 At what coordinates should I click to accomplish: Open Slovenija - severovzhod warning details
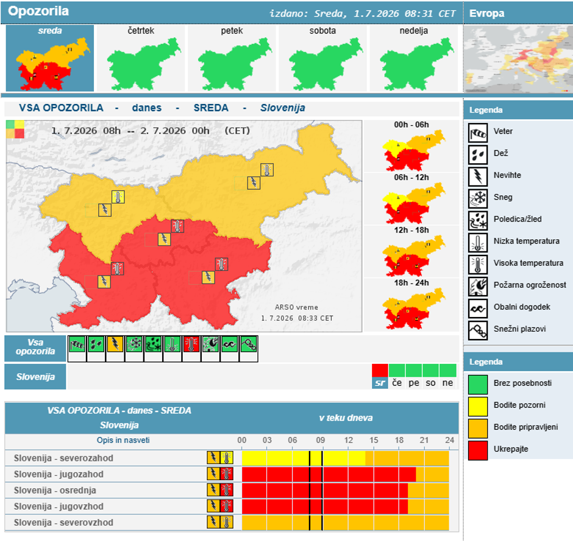tap(63, 522)
